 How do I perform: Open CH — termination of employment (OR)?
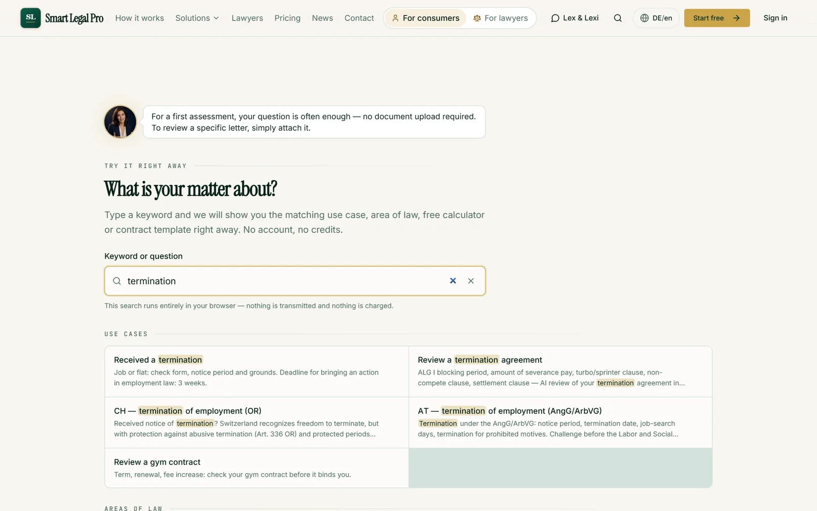(257, 423)
